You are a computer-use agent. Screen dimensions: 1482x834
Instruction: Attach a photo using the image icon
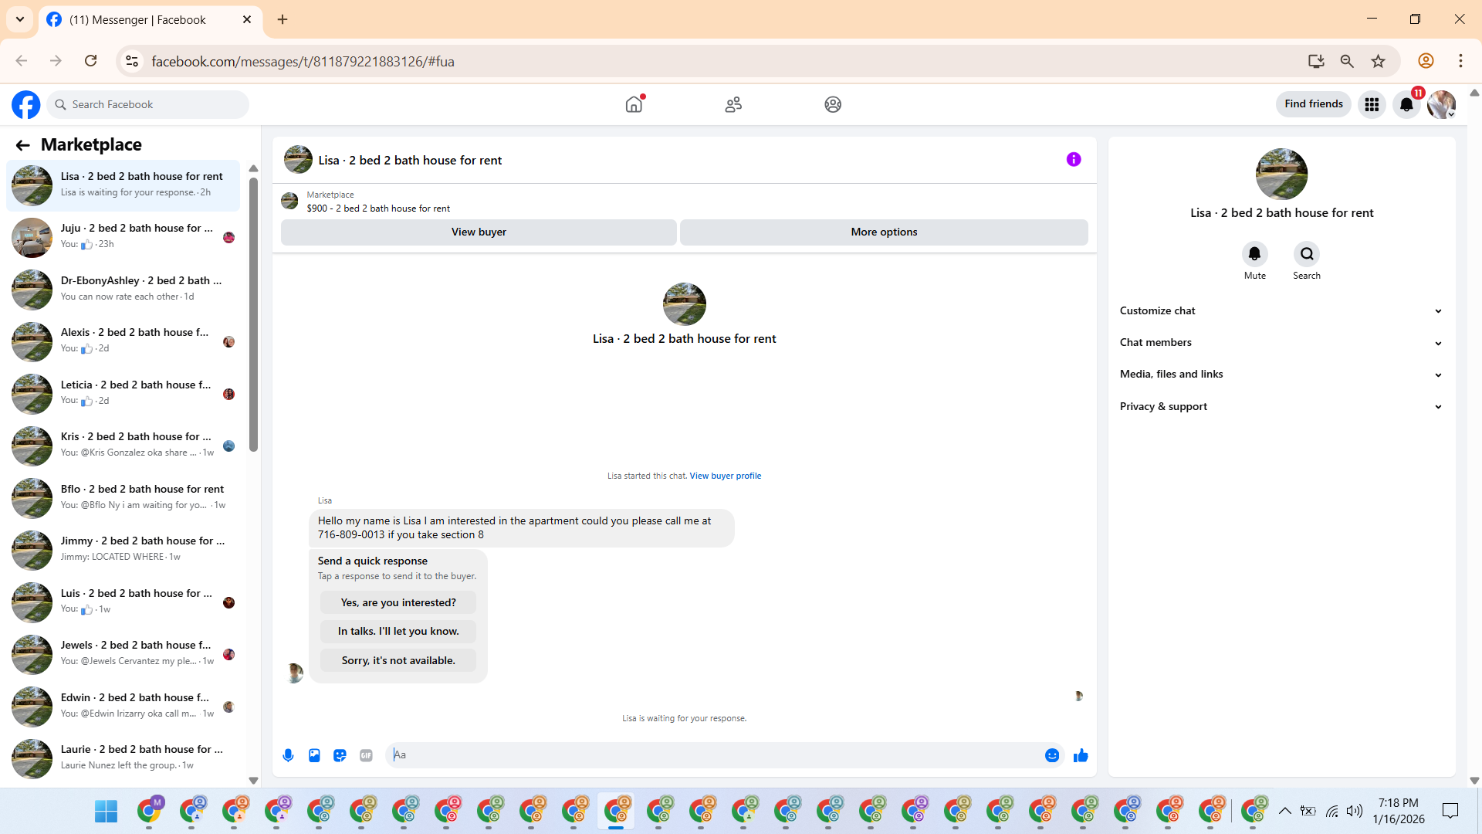[x=314, y=755]
